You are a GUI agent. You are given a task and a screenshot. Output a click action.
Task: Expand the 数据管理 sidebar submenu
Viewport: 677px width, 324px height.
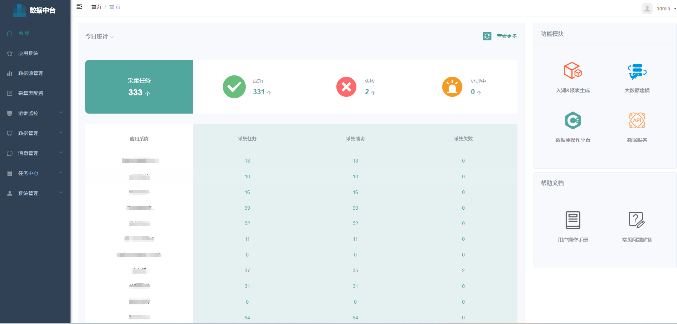click(x=35, y=133)
